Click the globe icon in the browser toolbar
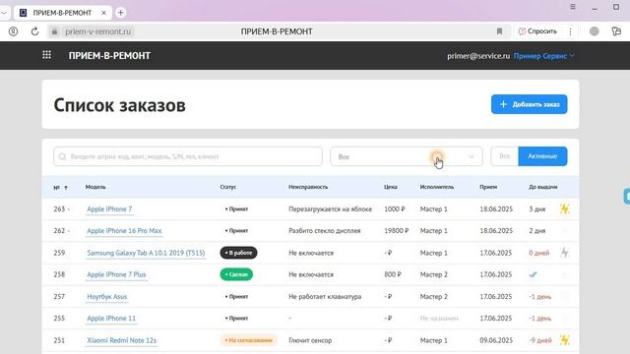630x354 pixels. [x=595, y=31]
